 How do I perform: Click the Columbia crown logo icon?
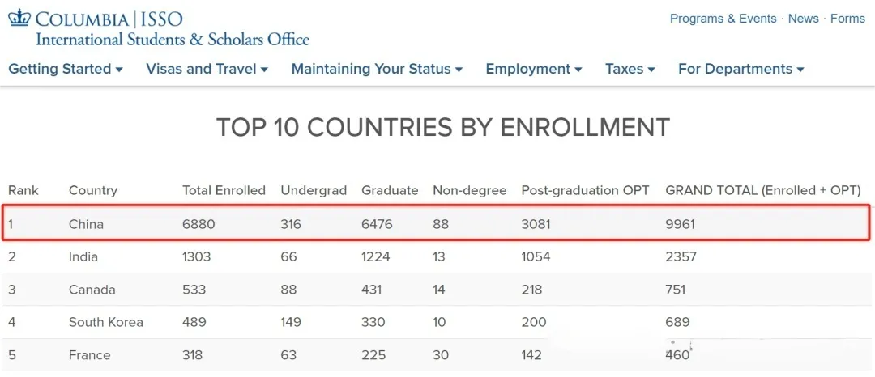(19, 18)
